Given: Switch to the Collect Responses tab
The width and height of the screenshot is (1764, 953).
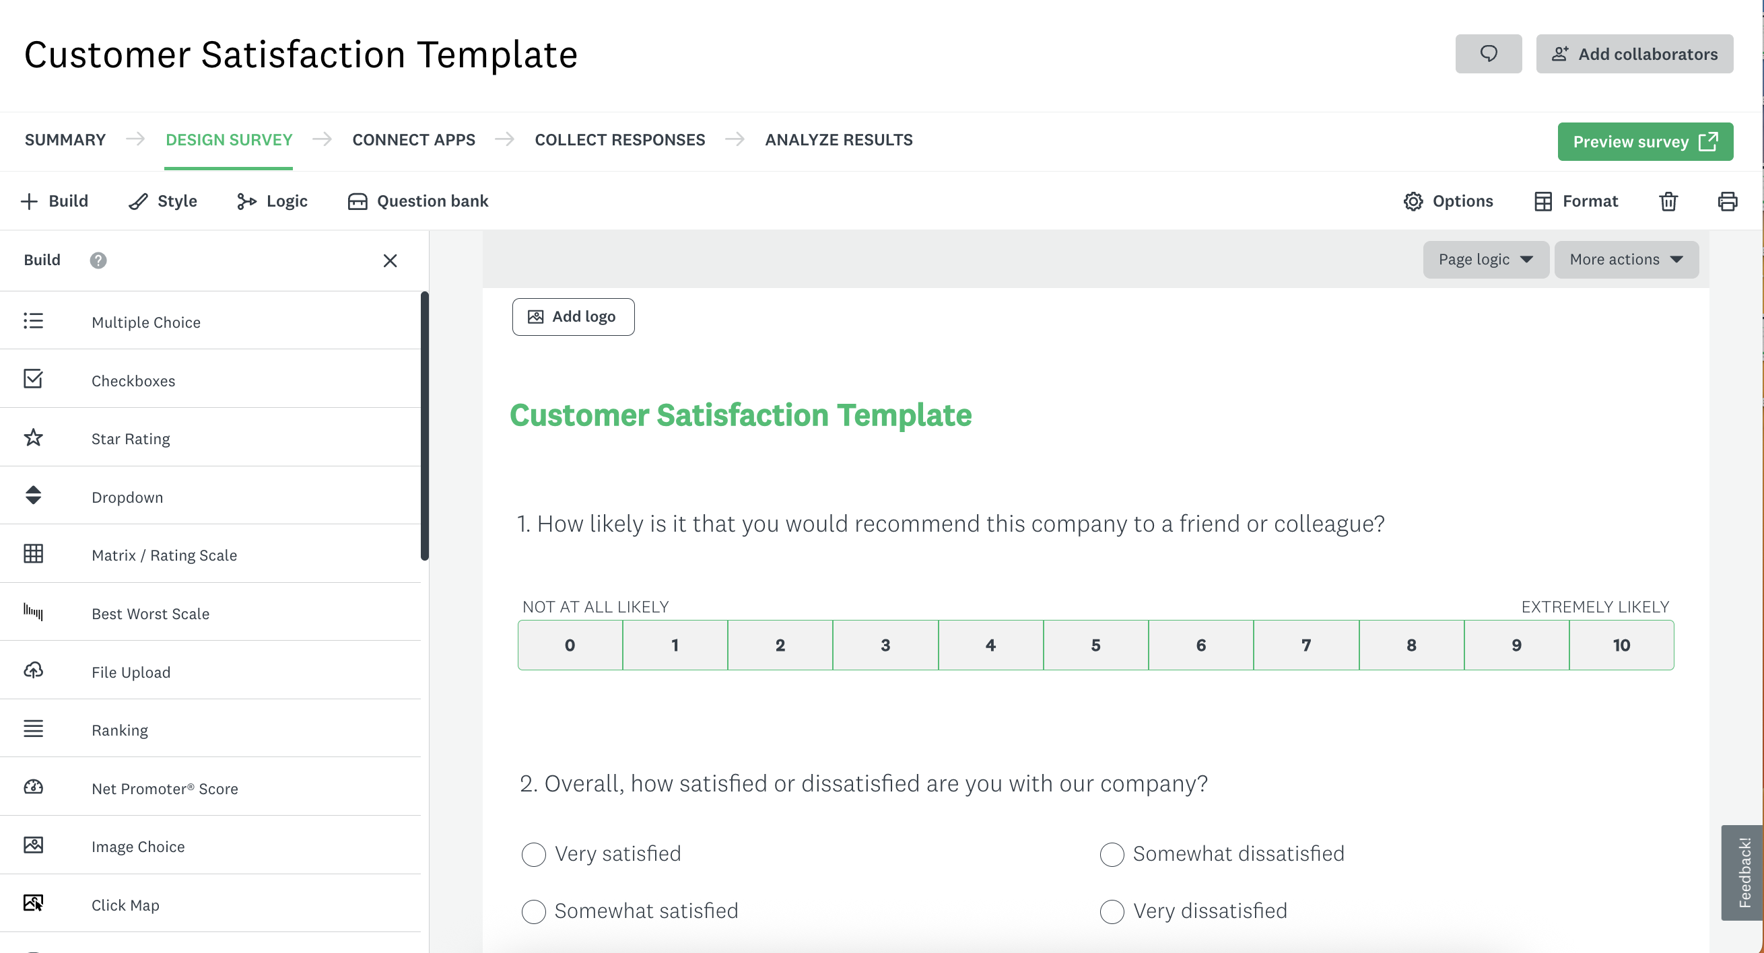Looking at the screenshot, I should [x=619, y=140].
